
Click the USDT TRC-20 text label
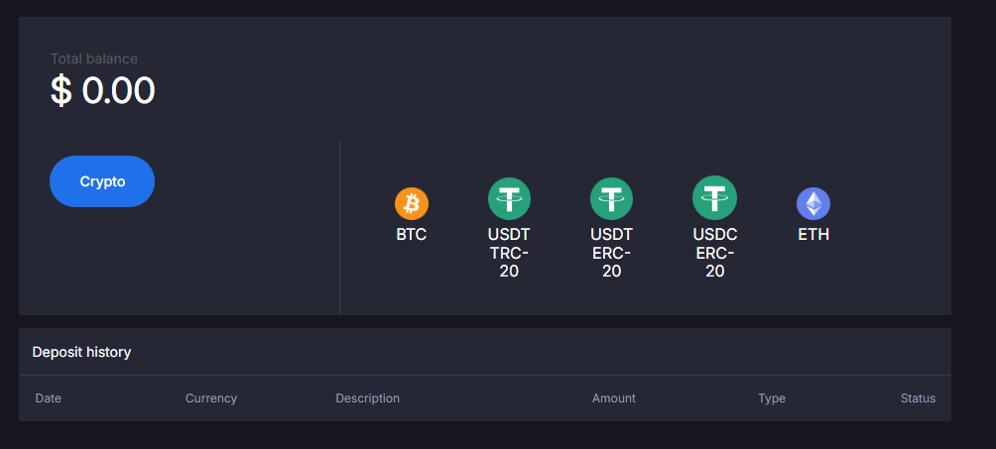[x=509, y=253]
